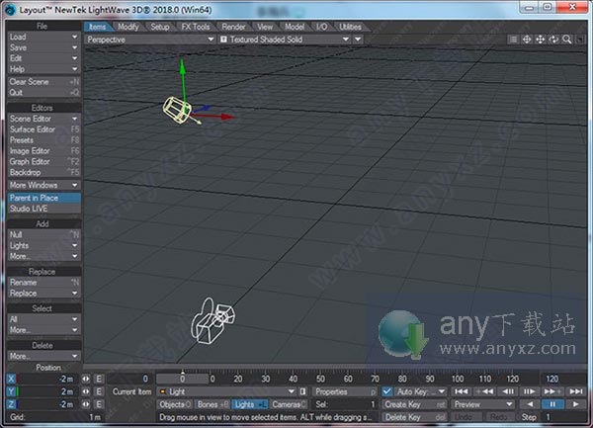Viewport: 593px width, 428px height.
Task: Jump to first frame in timeline
Action: point(461,391)
